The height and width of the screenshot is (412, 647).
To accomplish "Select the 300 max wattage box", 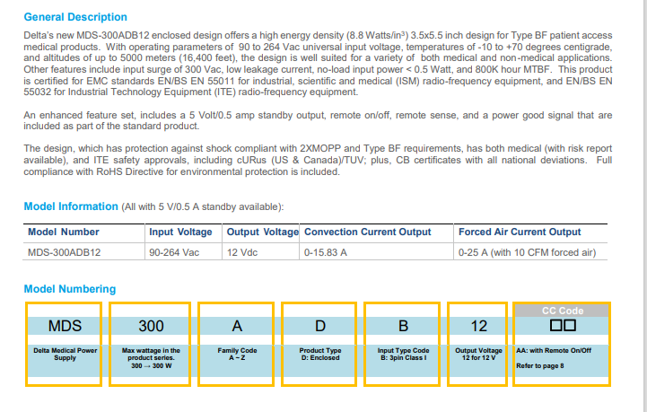I will pos(150,325).
